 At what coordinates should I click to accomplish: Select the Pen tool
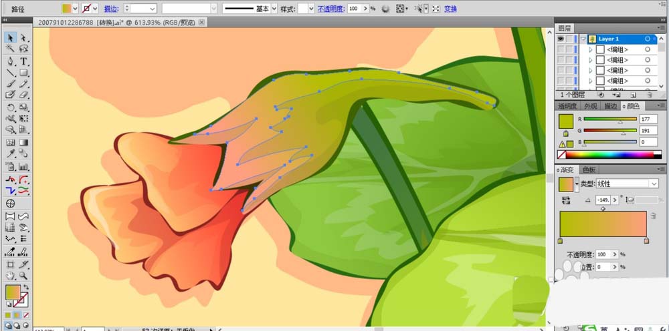click(x=11, y=61)
